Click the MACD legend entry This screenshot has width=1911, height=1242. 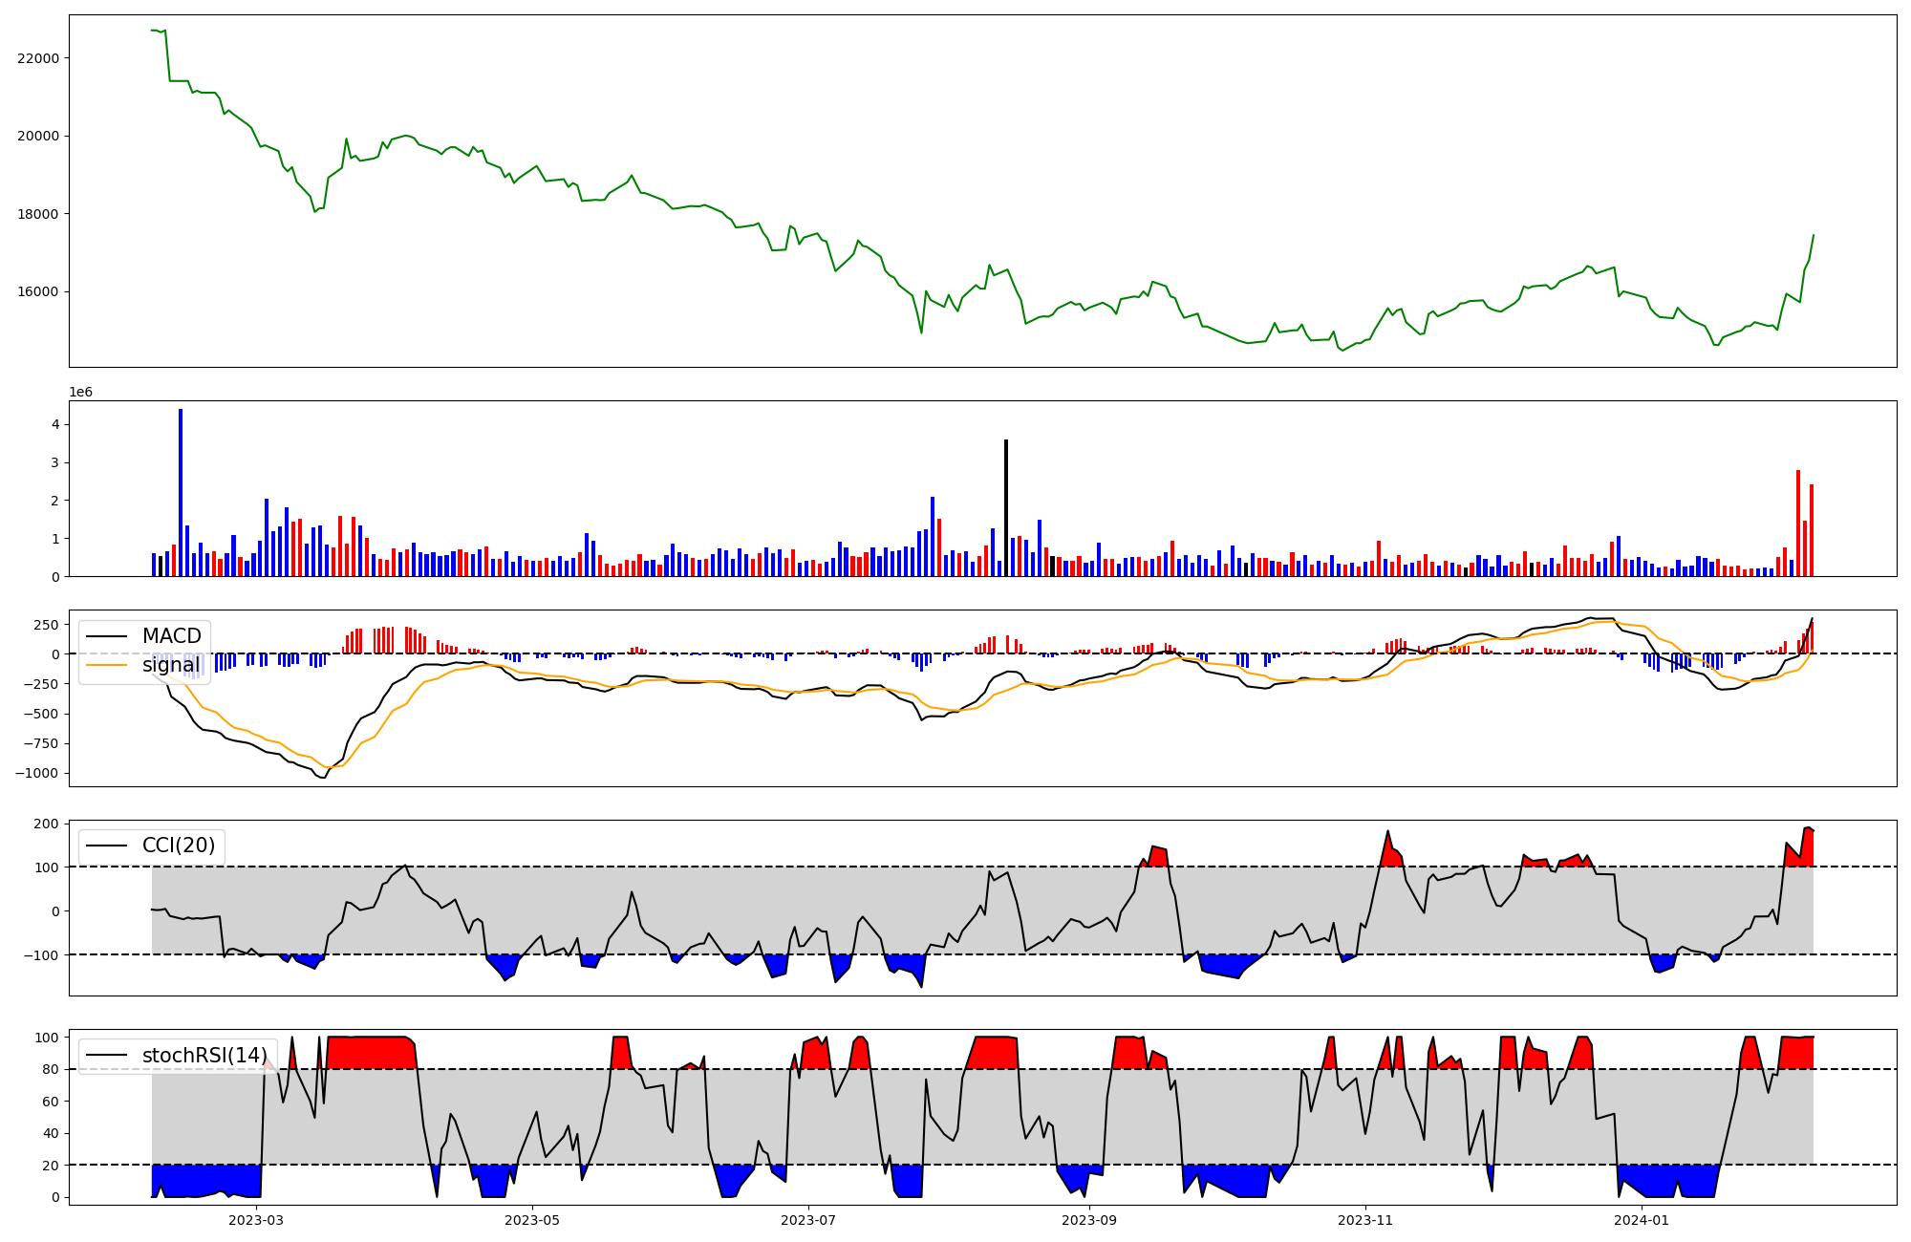coord(171,636)
